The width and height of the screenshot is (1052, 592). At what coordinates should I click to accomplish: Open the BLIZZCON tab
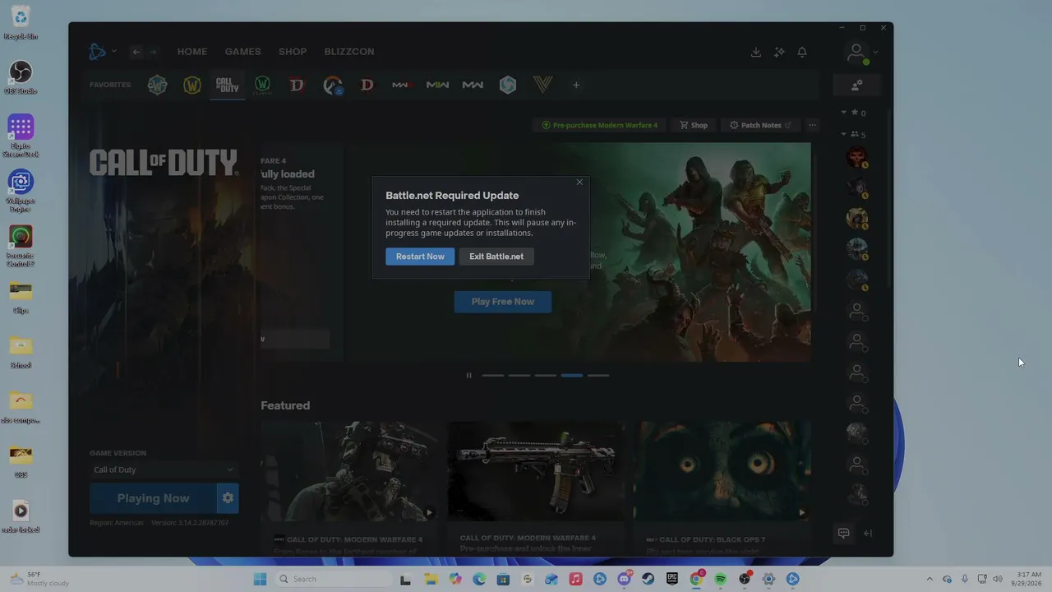[349, 52]
